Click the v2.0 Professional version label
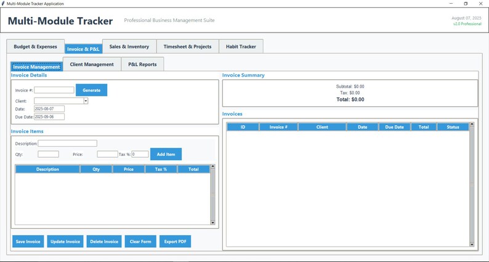This screenshot has width=489, height=262. (467, 23)
